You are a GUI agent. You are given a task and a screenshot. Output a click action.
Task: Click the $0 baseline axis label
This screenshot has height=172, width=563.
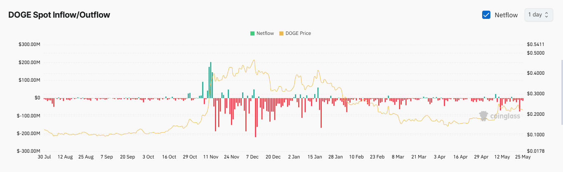coord(37,98)
